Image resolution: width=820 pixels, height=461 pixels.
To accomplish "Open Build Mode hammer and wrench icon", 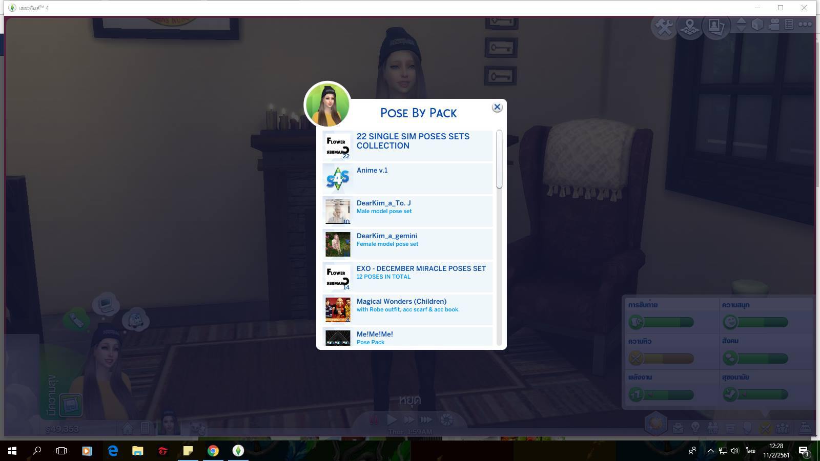I will click(665, 27).
